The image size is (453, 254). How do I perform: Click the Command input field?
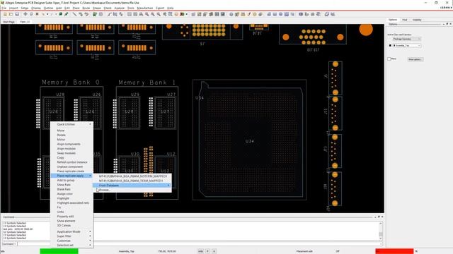coord(200,244)
